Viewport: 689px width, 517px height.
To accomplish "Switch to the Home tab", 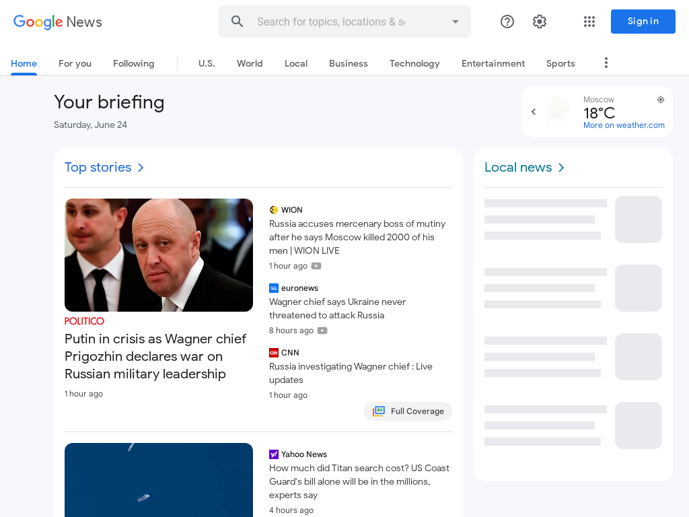I will tap(24, 63).
